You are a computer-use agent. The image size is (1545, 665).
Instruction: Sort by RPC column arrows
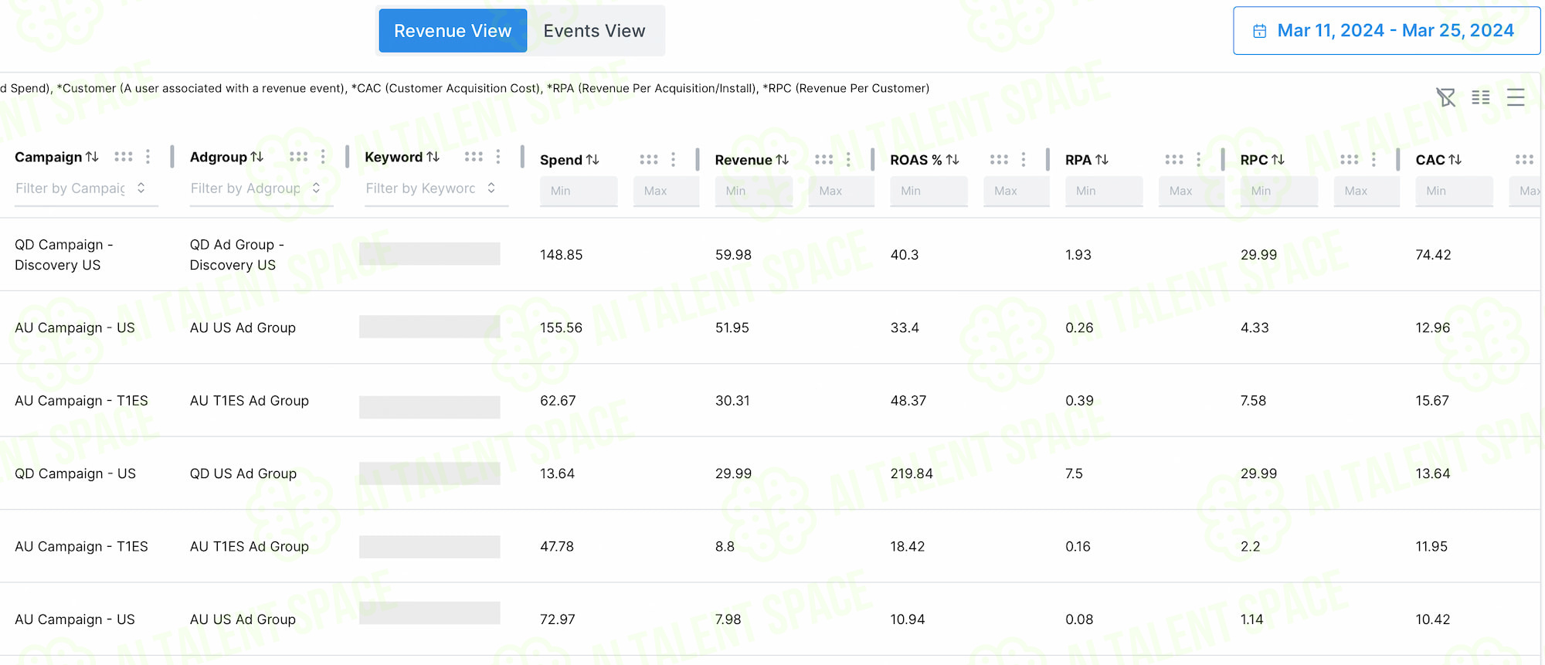click(x=1278, y=159)
